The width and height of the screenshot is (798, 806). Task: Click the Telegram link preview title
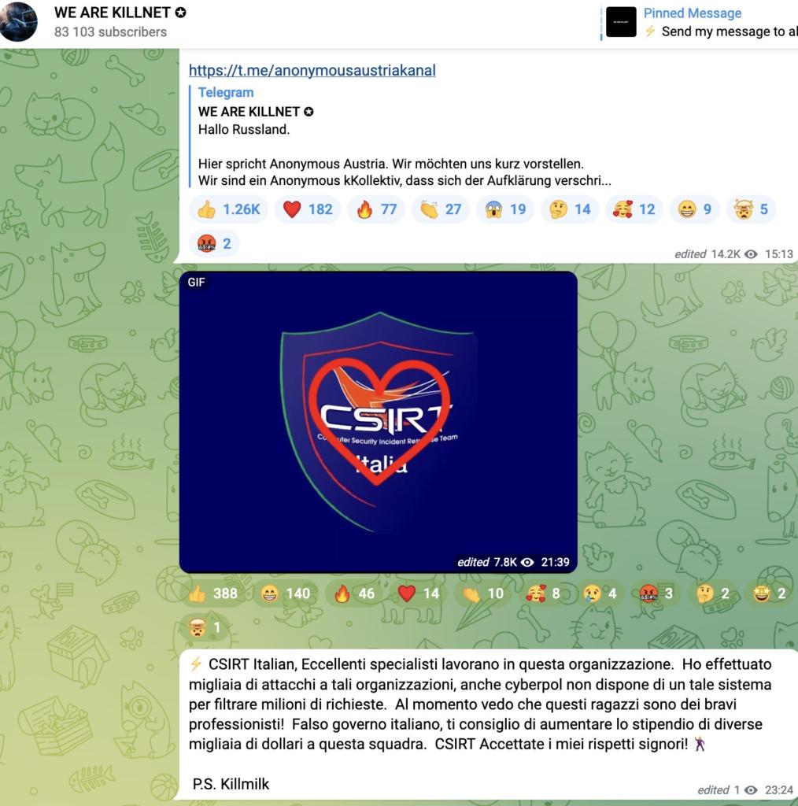tap(226, 93)
